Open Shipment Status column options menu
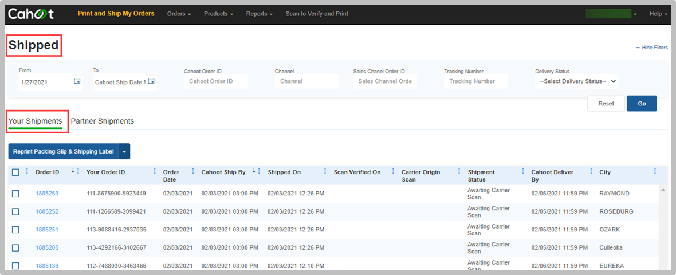This screenshot has height=275, width=676. pyautogui.click(x=523, y=171)
